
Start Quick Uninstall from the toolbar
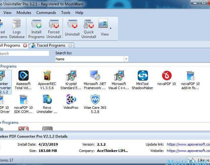pyautogui.click(x=89, y=29)
